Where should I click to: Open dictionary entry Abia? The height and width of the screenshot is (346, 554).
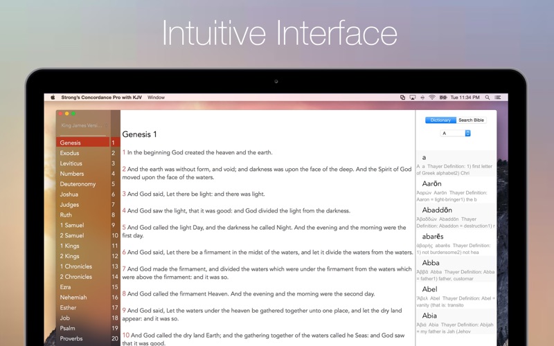pos(456,322)
